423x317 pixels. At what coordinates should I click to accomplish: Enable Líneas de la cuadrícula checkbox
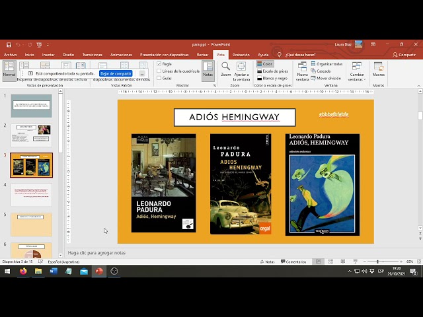[159, 71]
